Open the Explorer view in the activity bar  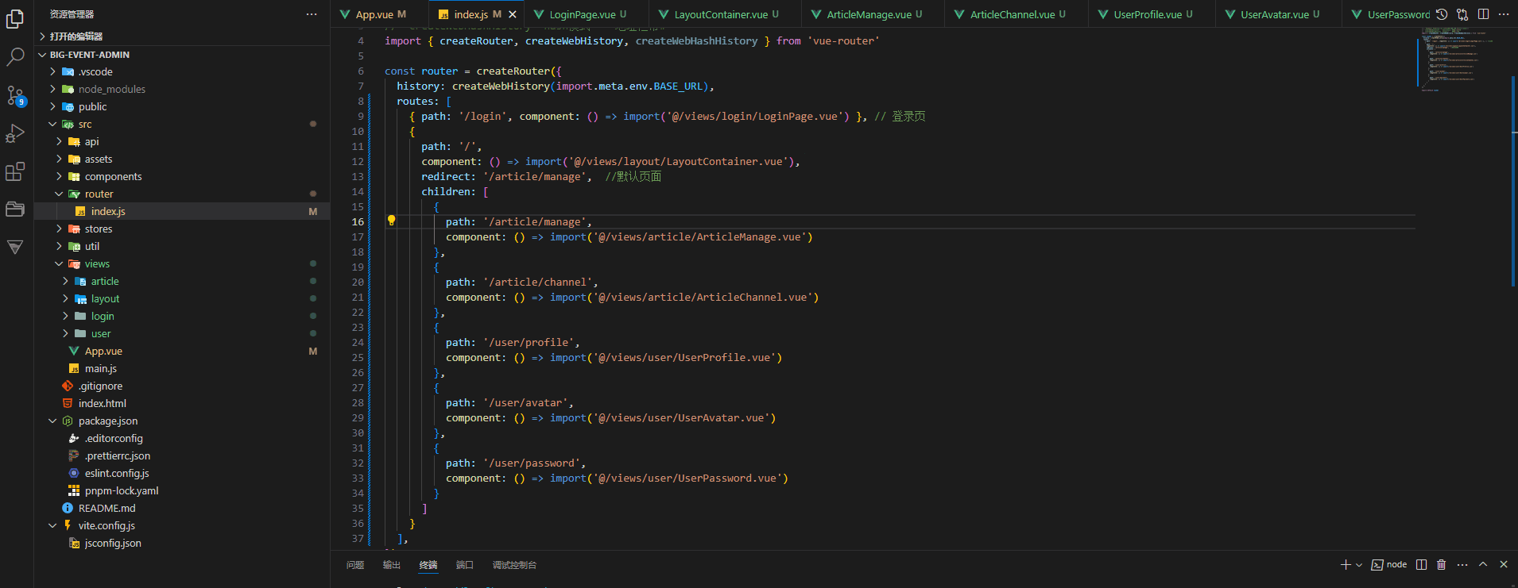[x=15, y=18]
